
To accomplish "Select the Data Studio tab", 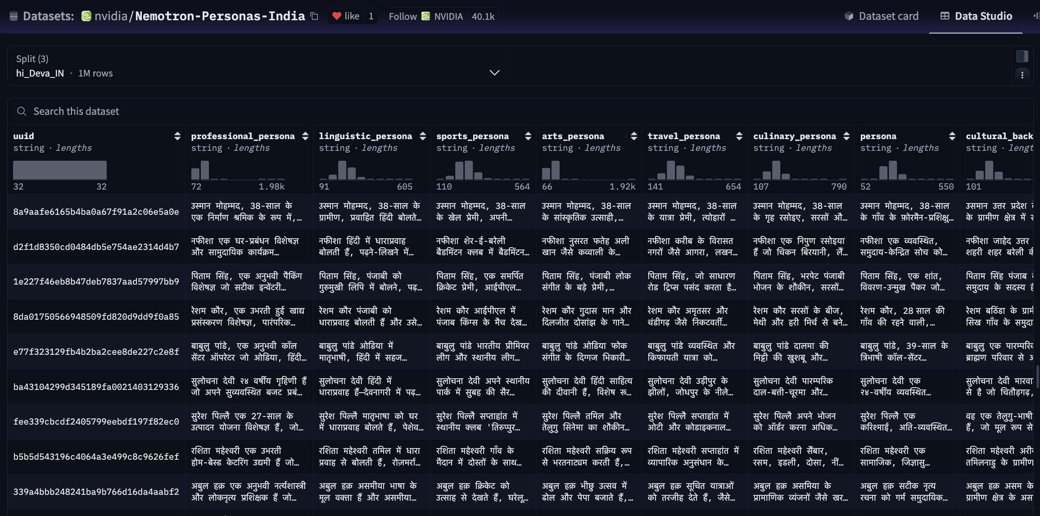I will 976,16.
